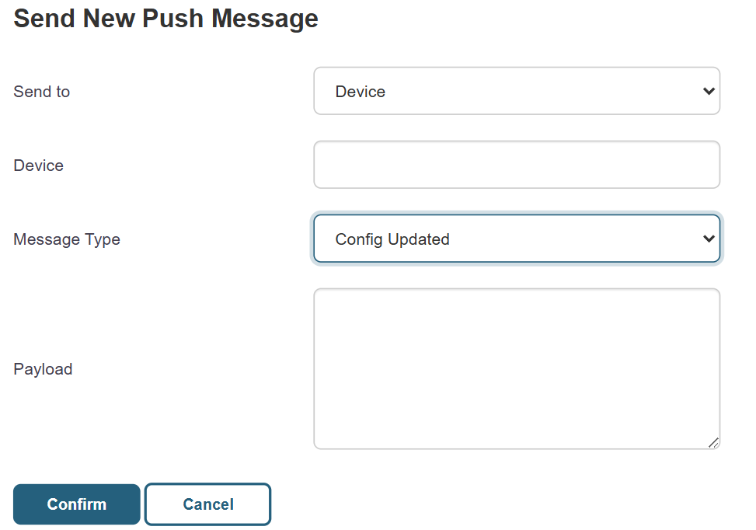Click the word "Send" in Send to label
This screenshot has height=530, width=756.
click(x=32, y=92)
